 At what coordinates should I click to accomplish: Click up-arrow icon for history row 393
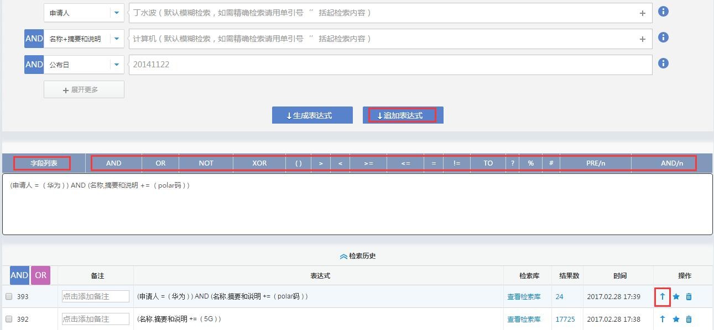(663, 296)
